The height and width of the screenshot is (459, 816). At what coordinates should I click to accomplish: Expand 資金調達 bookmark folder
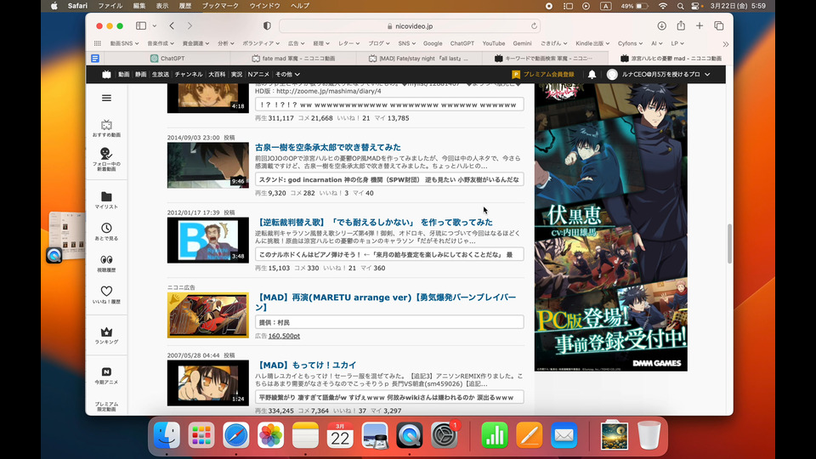(x=195, y=43)
